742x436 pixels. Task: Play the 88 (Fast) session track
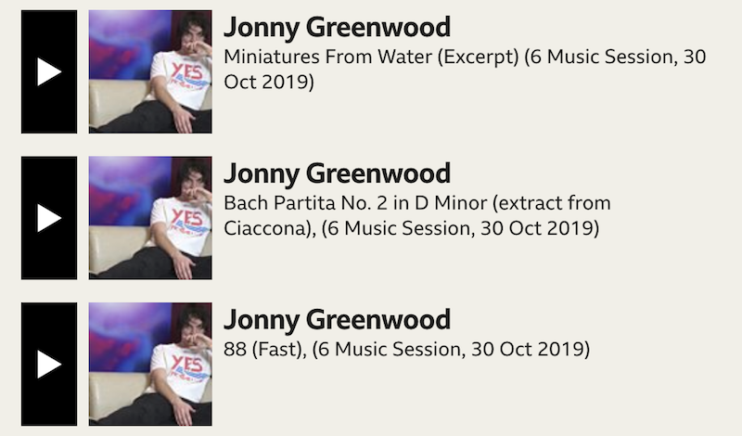[x=49, y=363]
